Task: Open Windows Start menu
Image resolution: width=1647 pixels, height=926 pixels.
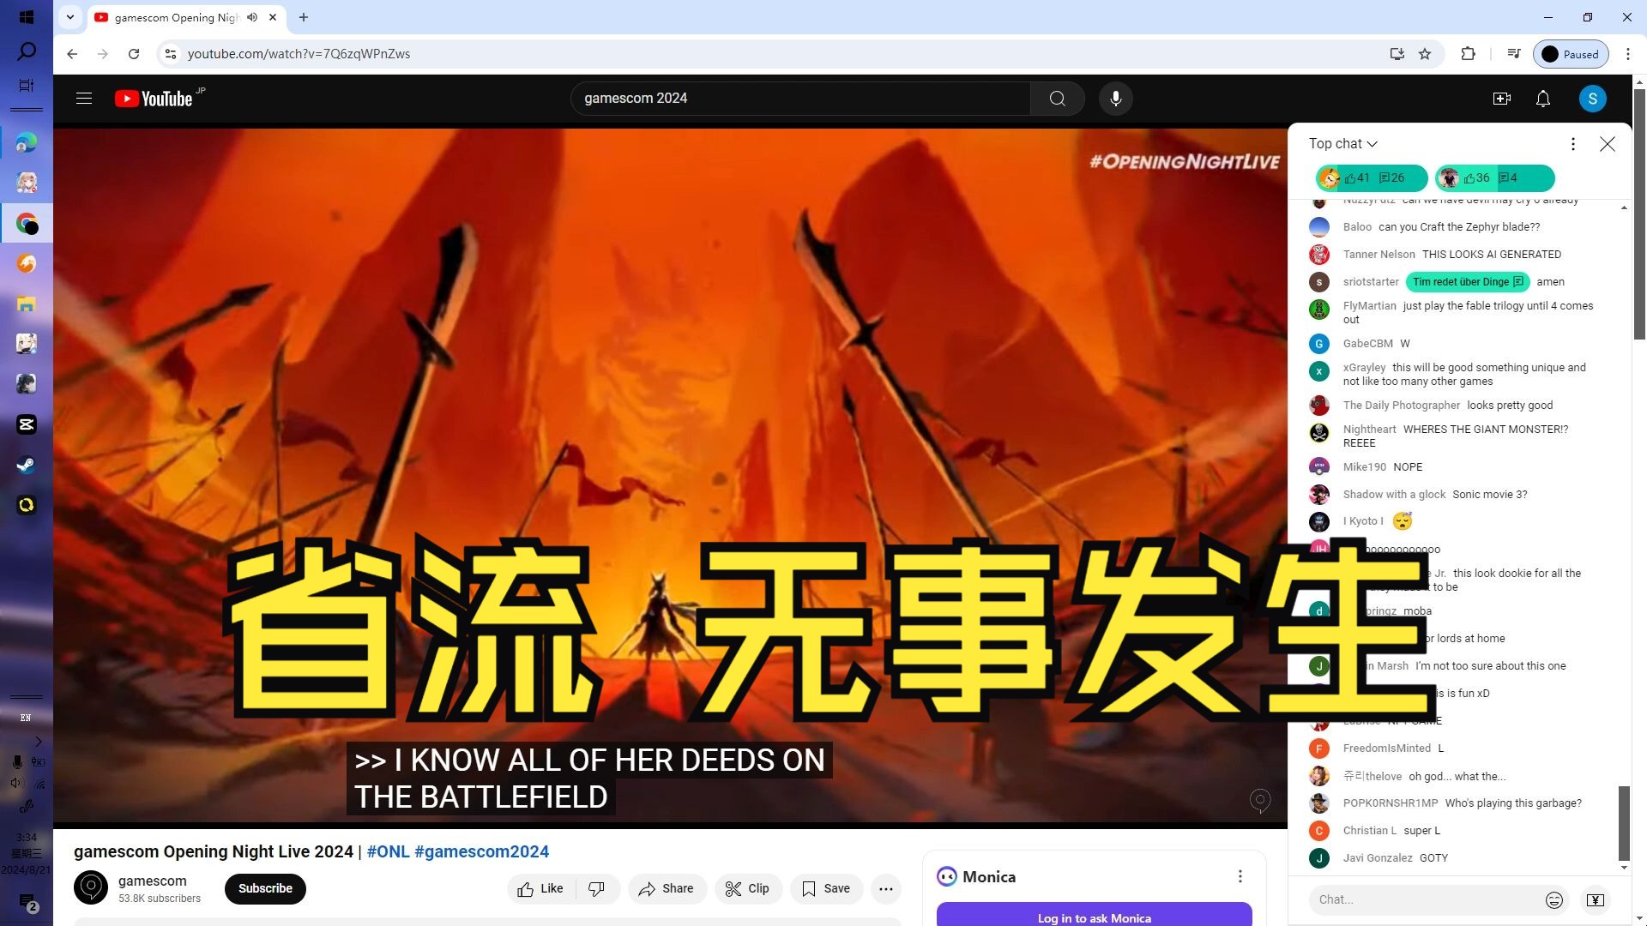Action: point(26,17)
